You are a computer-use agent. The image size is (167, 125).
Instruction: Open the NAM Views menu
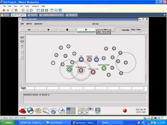point(29,24)
